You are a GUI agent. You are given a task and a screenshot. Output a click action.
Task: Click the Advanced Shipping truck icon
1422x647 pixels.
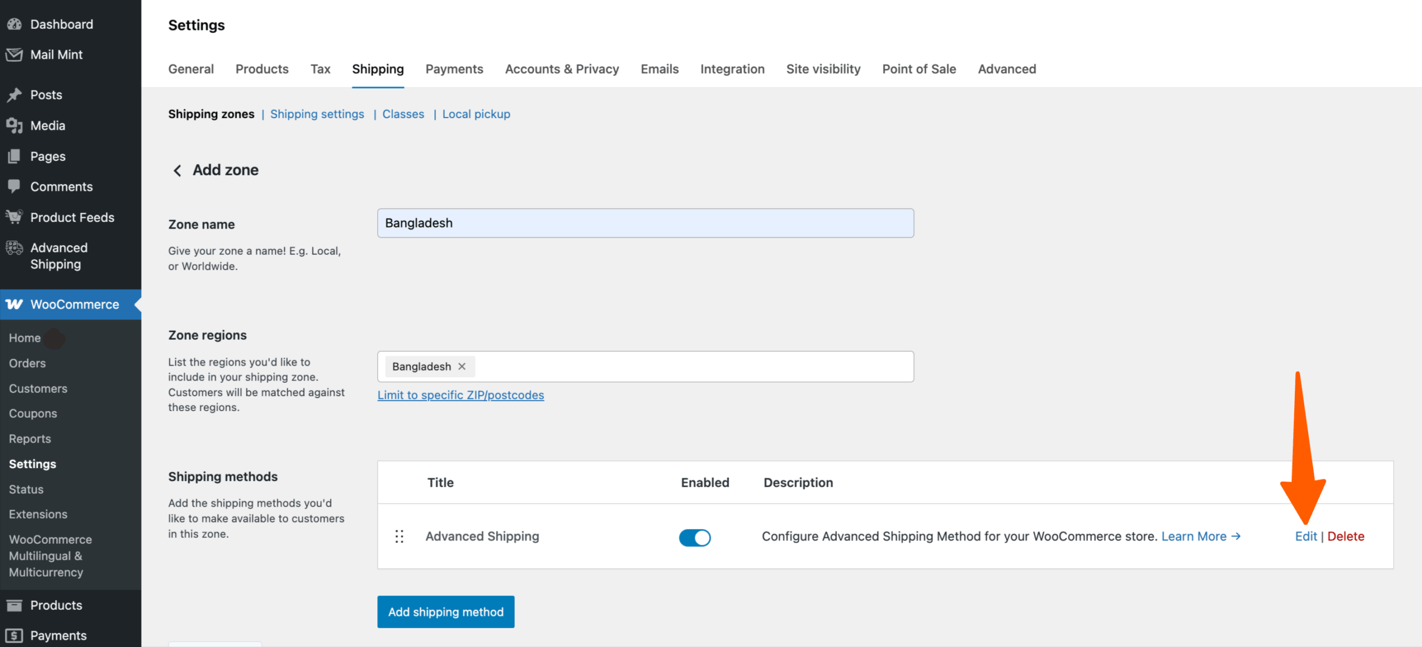pos(14,248)
